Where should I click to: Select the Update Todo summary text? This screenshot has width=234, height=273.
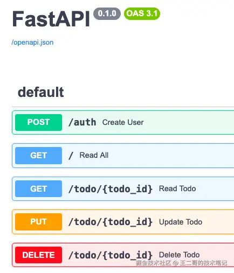[x=181, y=222]
